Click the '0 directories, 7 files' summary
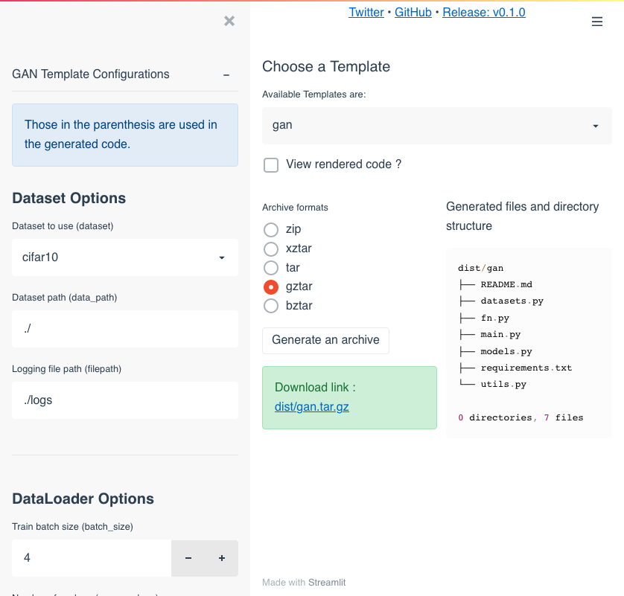This screenshot has height=596, width=624. [x=520, y=417]
